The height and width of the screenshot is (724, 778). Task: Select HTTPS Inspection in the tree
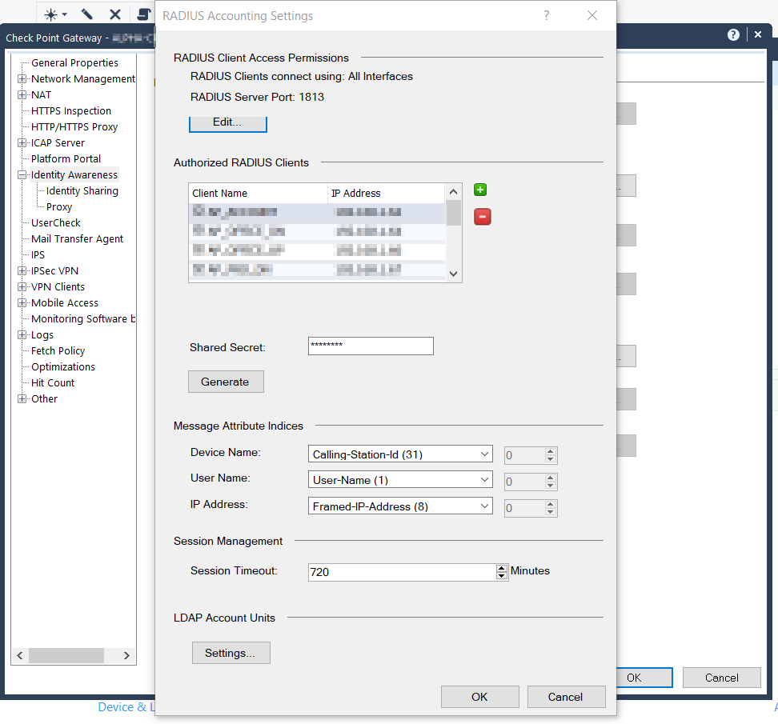(x=71, y=111)
